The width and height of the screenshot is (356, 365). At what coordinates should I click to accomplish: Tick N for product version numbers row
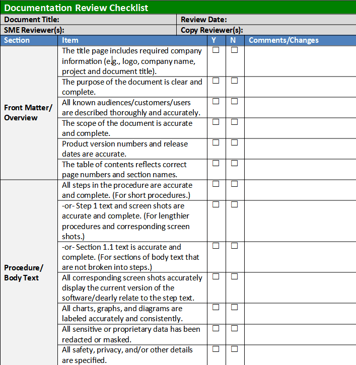pyautogui.click(x=234, y=142)
